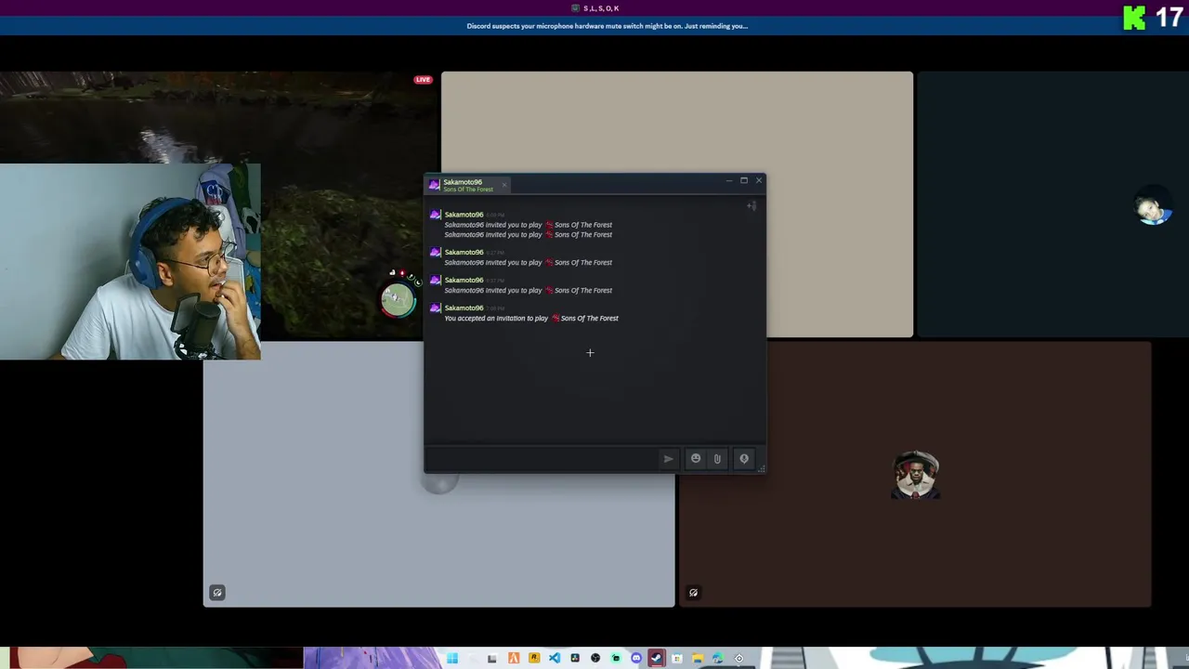
Task: Switch to Discord via taskbar icon
Action: 636,659
